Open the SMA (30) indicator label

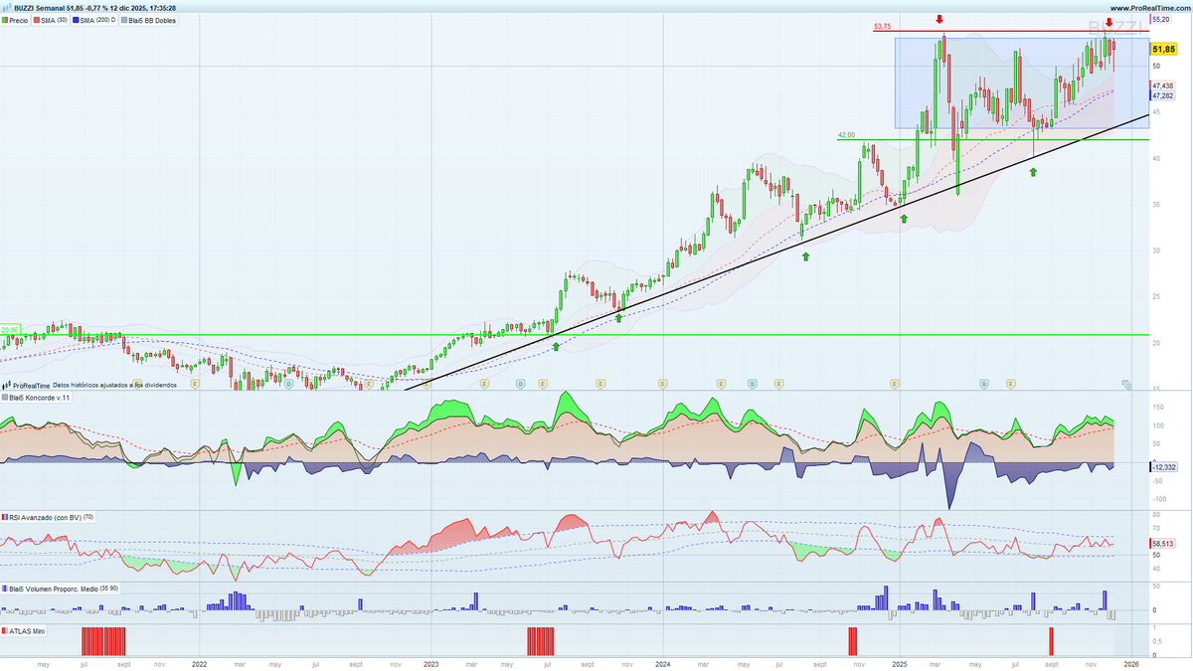point(51,20)
